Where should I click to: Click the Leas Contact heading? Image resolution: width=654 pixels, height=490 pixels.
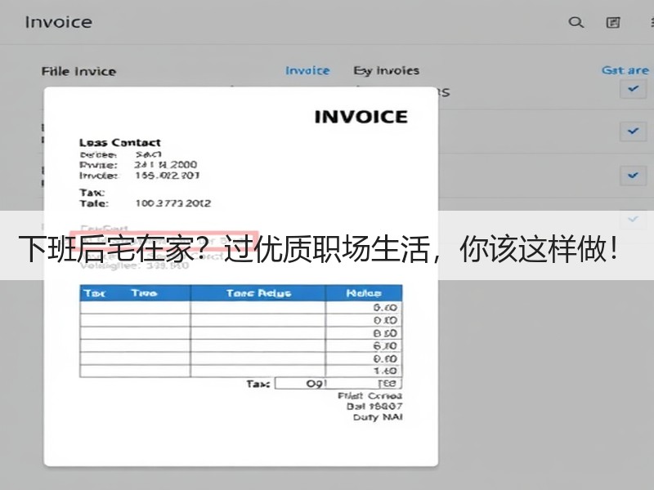[120, 142]
